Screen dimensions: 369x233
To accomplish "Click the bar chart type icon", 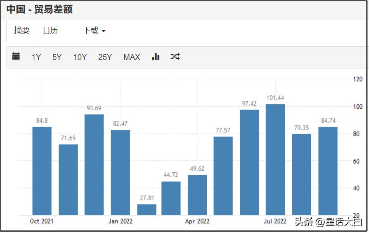I will coord(156,57).
